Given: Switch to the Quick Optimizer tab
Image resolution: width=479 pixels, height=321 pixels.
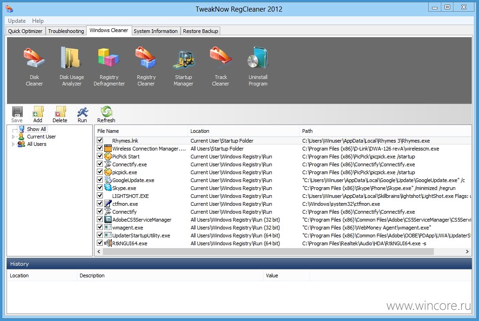Looking at the screenshot, I should pos(25,31).
